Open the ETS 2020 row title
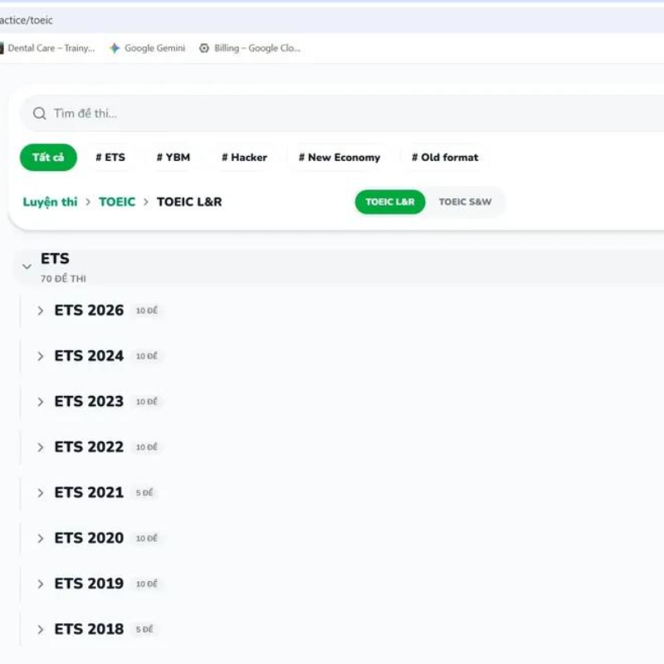Screen dimensions: 664x664 tap(89, 538)
